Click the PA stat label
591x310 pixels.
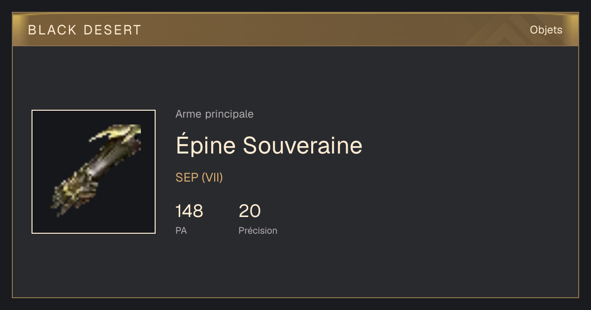[x=181, y=230]
